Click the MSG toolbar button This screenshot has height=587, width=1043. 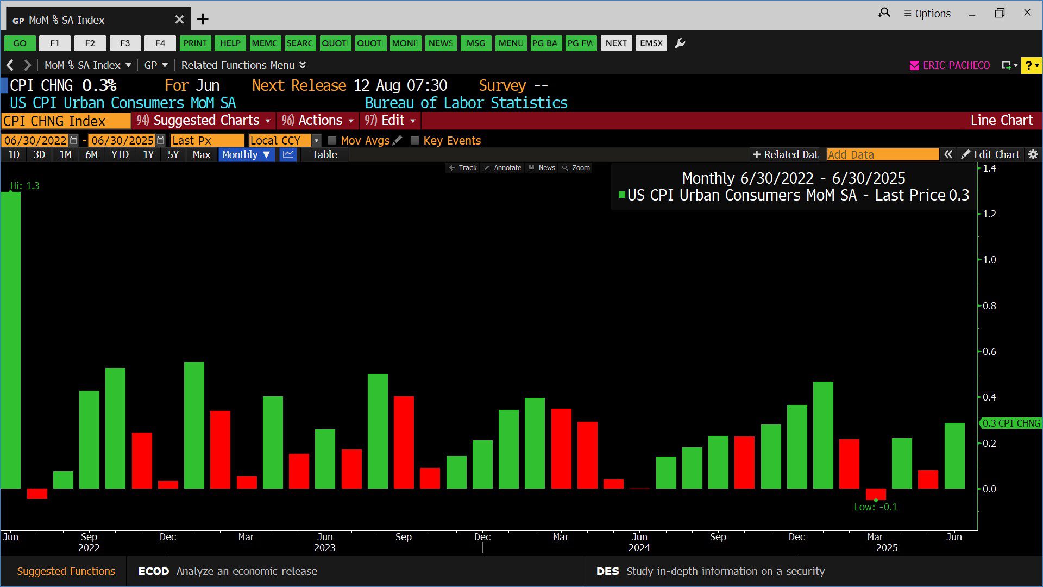point(476,43)
